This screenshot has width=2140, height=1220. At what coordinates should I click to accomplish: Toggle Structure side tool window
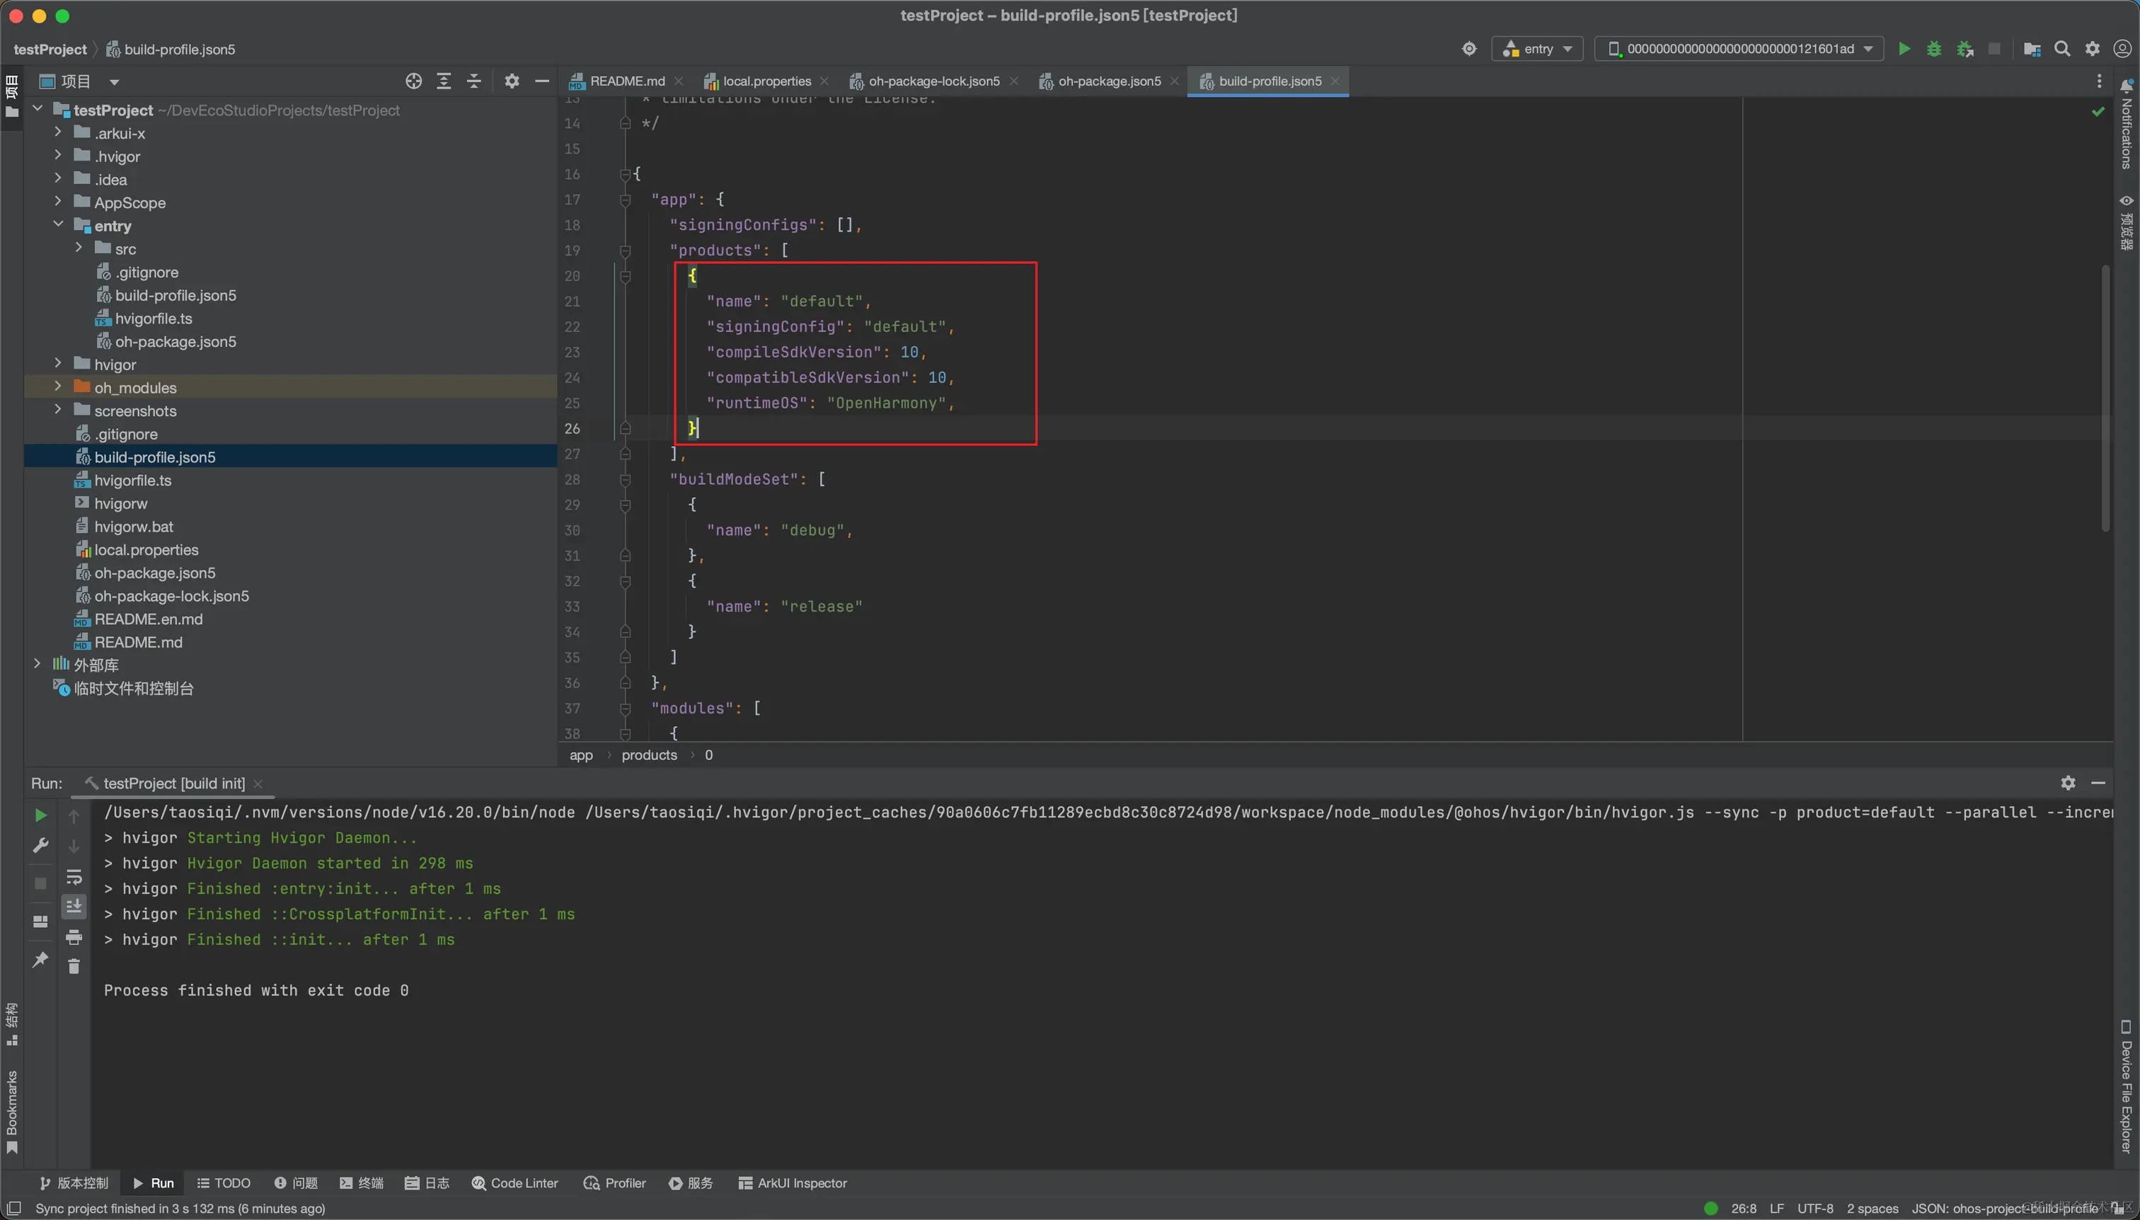click(12, 1024)
